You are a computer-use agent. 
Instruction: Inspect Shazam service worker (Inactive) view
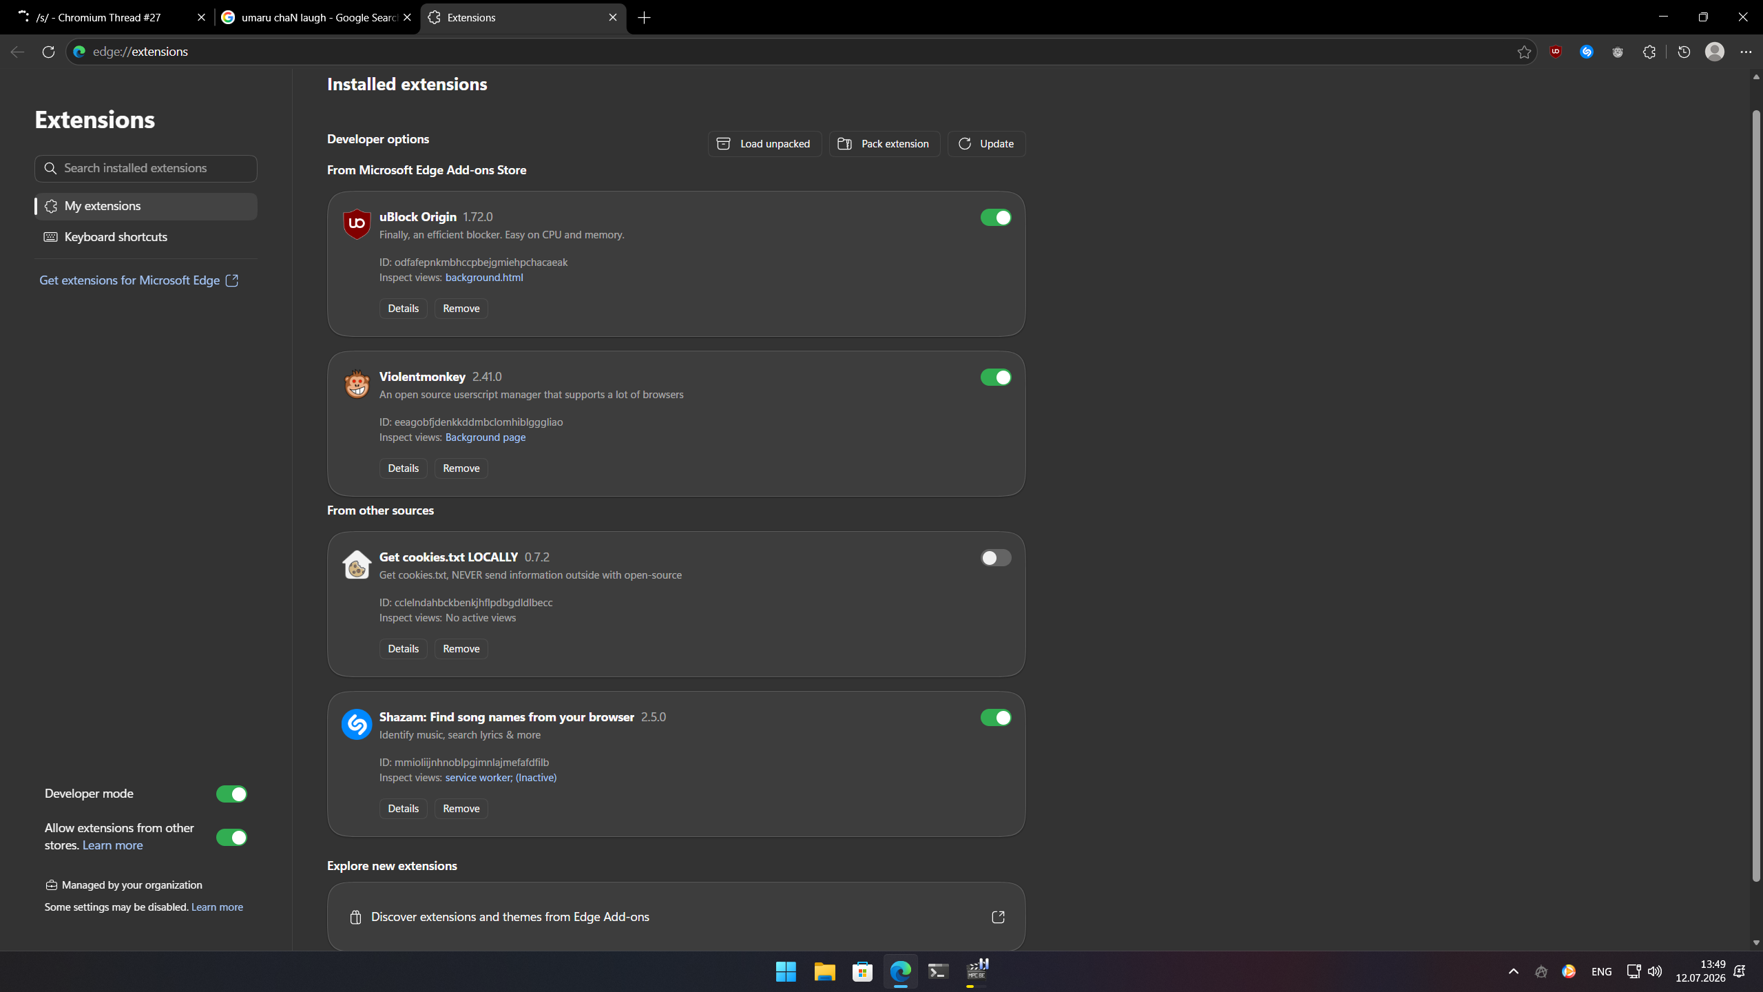tap(501, 778)
